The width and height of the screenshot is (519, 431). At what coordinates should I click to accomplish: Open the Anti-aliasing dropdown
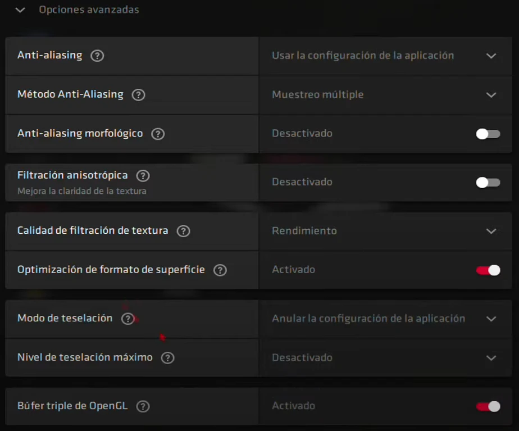[388, 56]
